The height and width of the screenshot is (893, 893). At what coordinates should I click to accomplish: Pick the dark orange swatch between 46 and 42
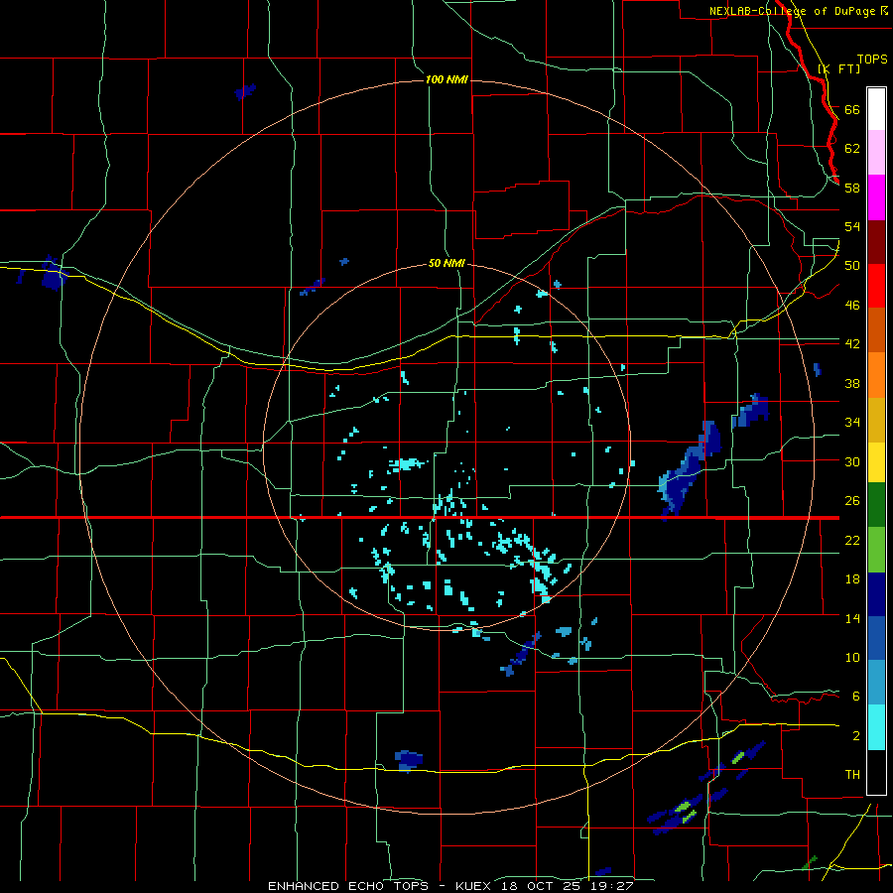click(x=876, y=330)
